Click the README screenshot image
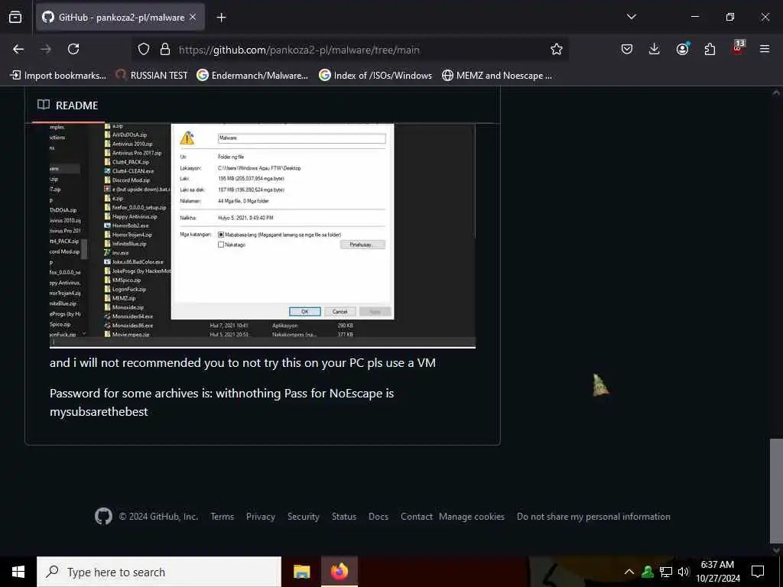 263,235
